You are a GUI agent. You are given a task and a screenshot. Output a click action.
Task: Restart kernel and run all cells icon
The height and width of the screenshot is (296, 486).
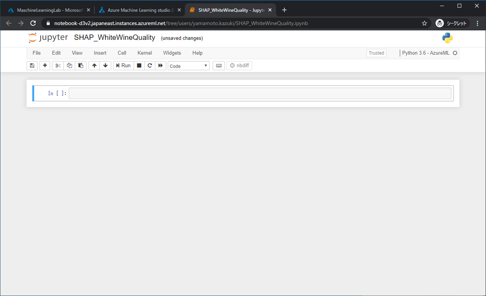161,66
